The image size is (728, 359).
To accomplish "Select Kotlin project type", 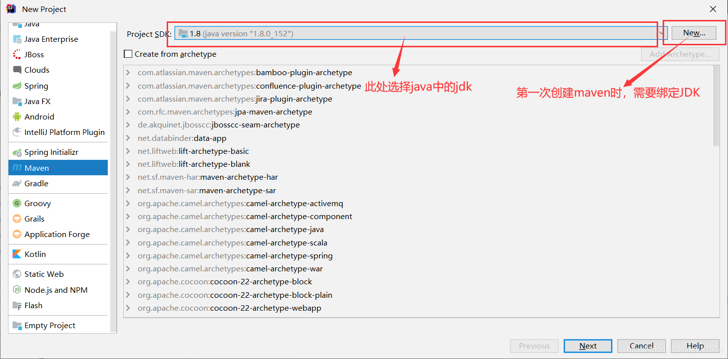I will tap(58, 254).
